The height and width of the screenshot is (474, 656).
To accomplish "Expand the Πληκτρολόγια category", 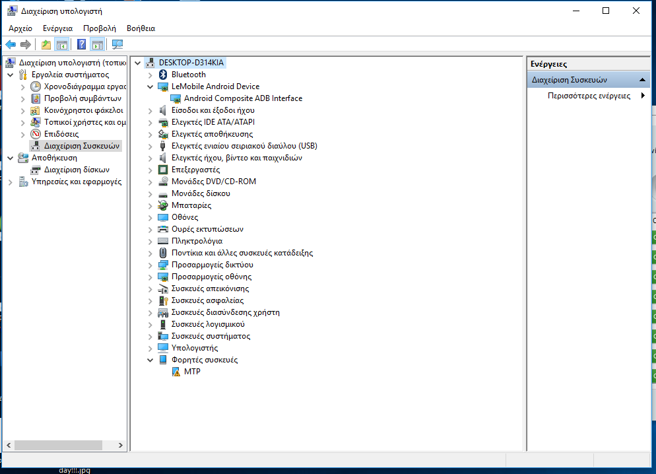I will click(x=151, y=241).
